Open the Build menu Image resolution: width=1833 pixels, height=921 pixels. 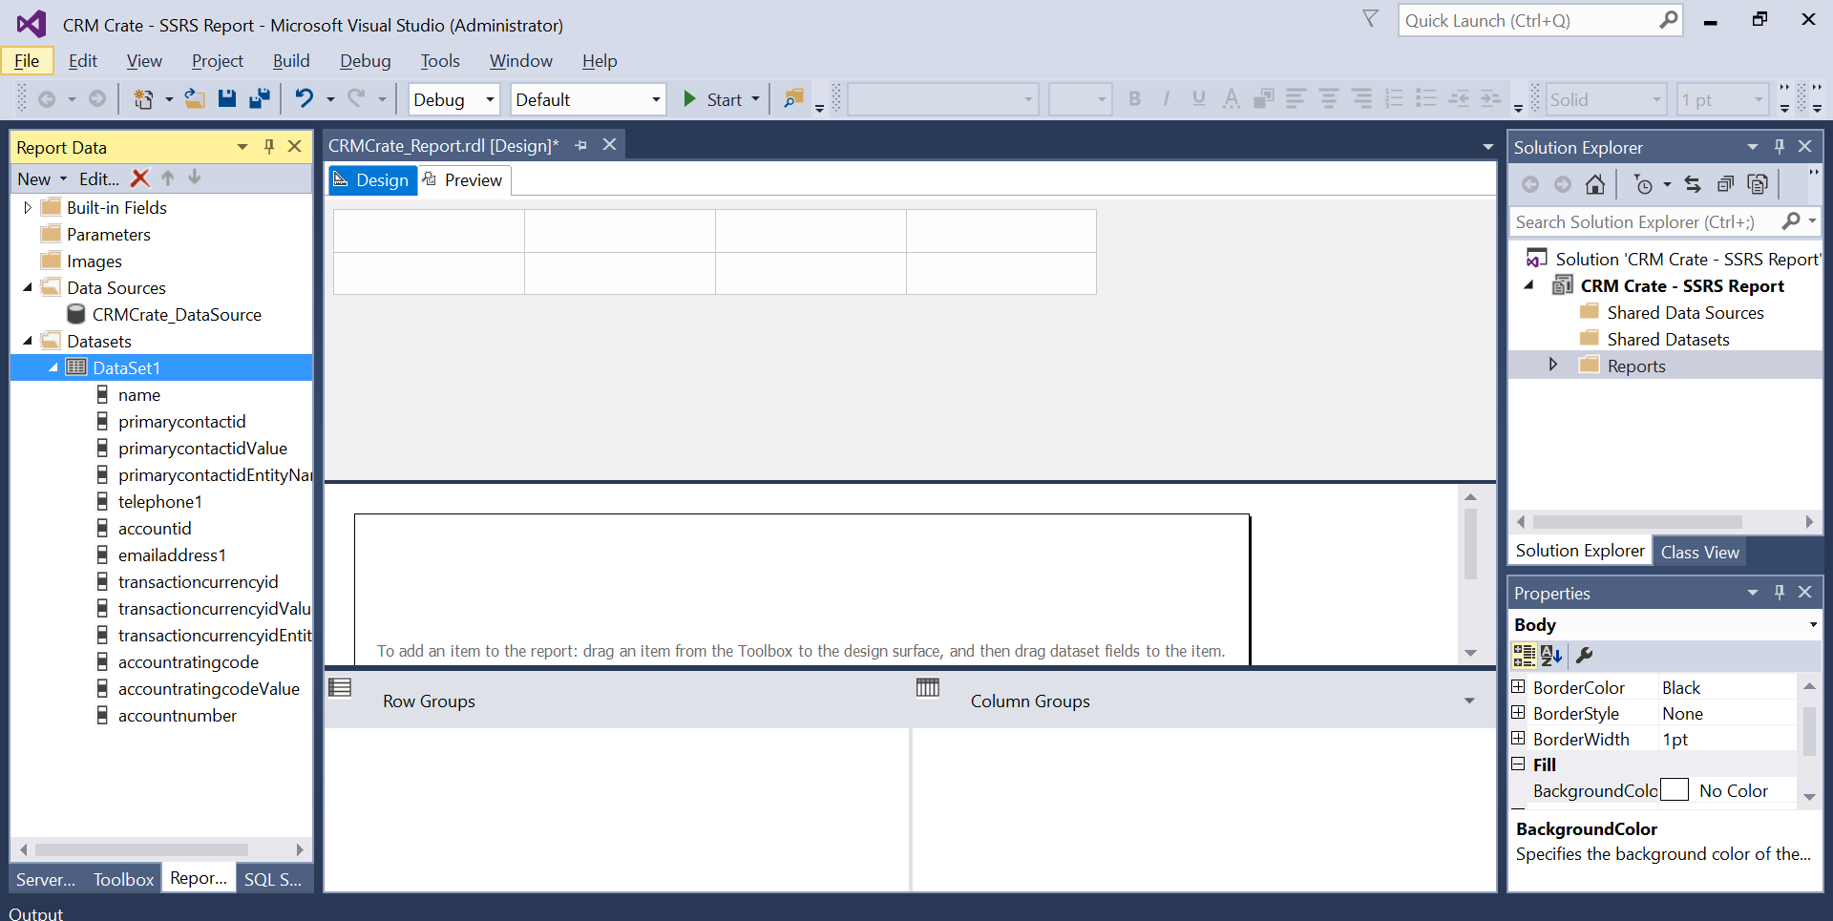point(291,60)
